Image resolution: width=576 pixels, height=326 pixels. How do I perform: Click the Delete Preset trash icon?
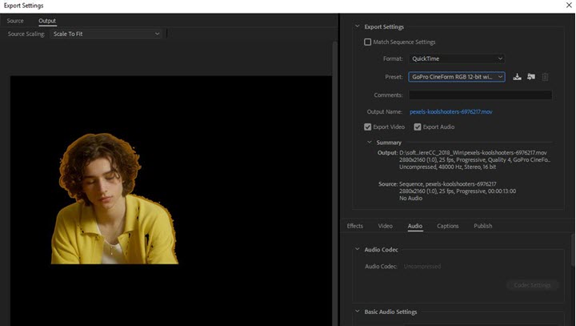[546, 77]
